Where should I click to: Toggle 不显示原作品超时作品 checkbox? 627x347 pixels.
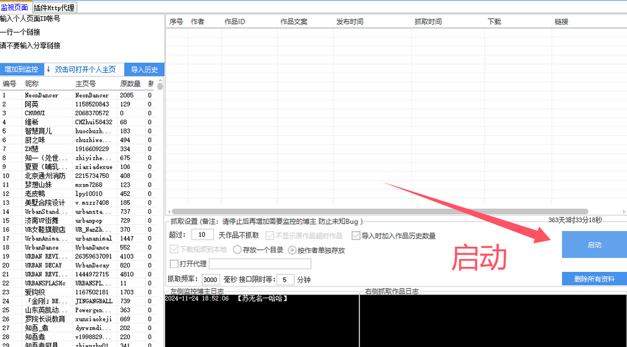(270, 236)
